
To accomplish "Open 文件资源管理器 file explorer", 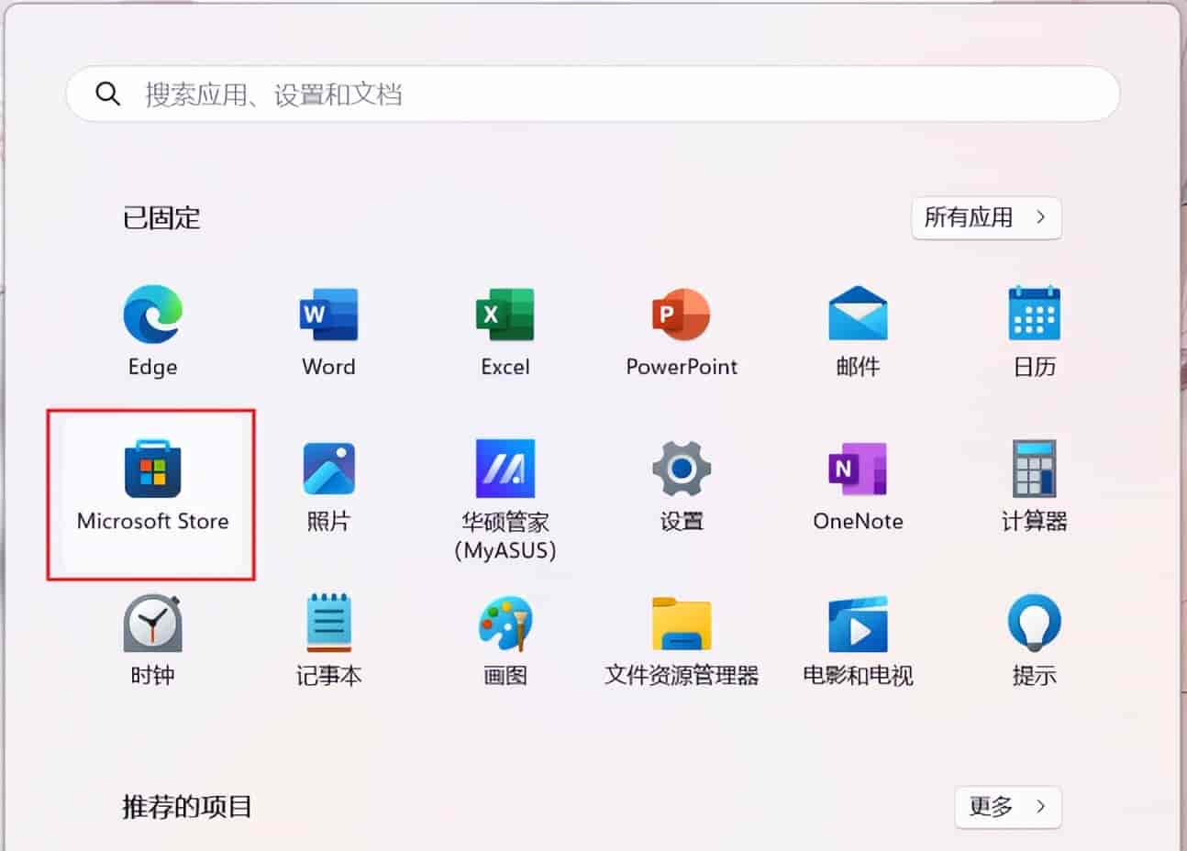I will [x=681, y=624].
